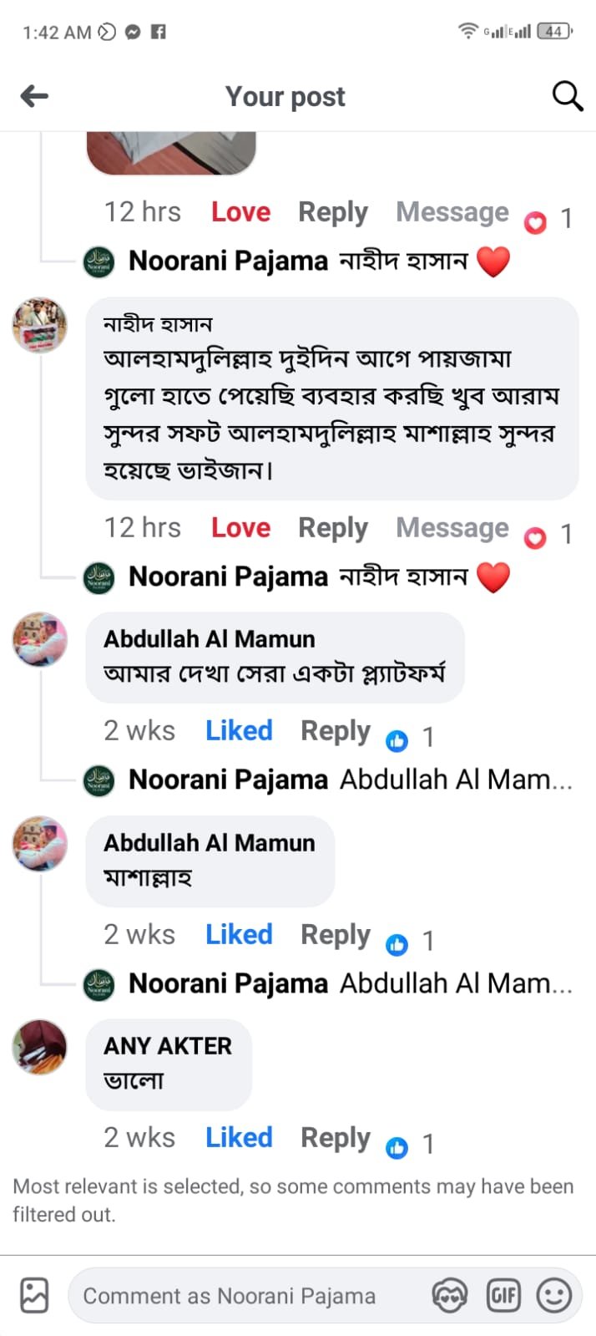Focus the Comment as Noorani Pajama field

coord(250,1296)
